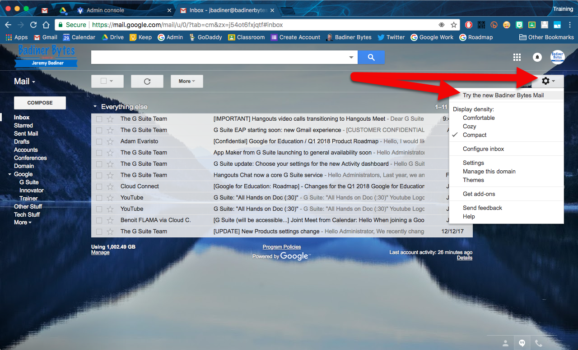Open the Program Policies link

pos(282,247)
